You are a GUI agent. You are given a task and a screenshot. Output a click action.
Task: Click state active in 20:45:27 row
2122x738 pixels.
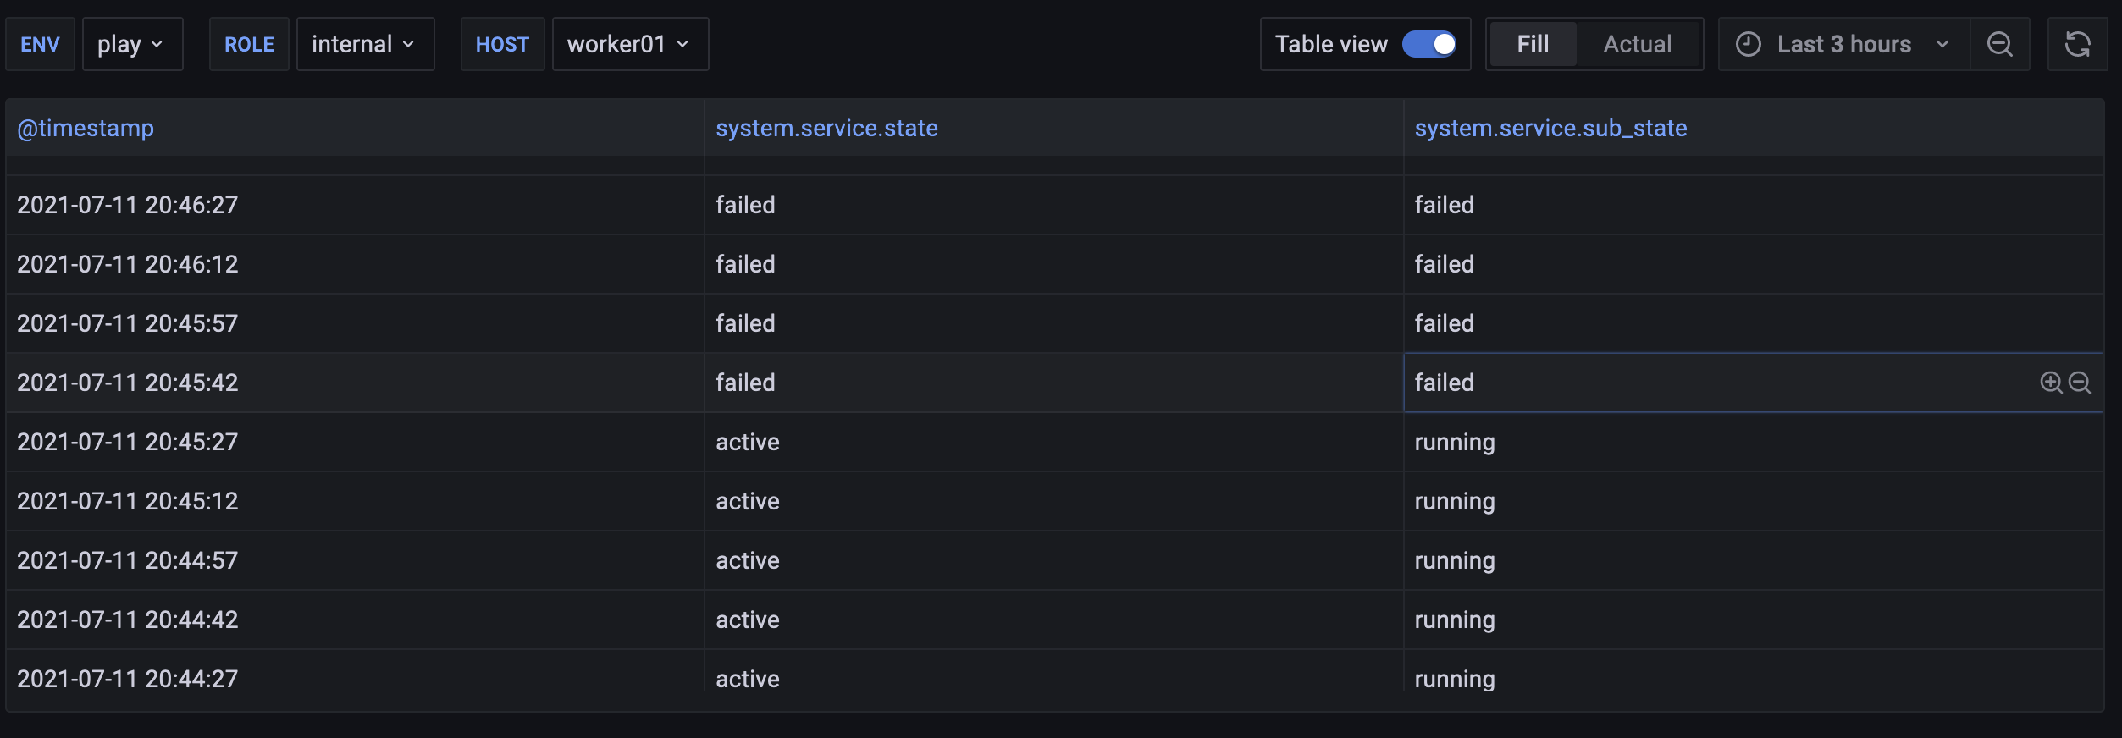tap(1053, 442)
